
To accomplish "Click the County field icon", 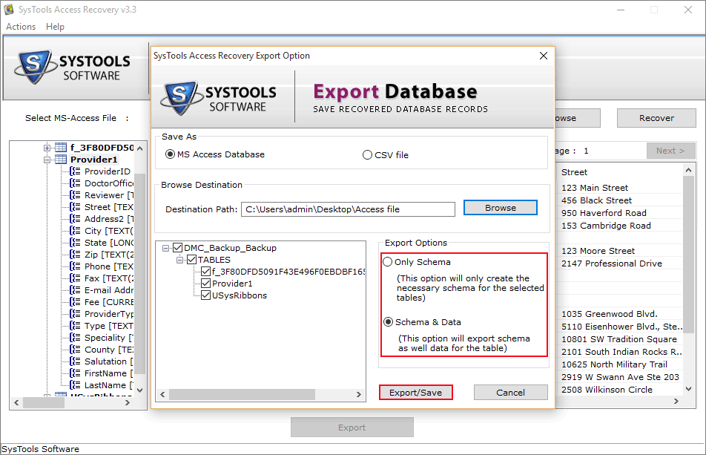I will tap(75, 350).
